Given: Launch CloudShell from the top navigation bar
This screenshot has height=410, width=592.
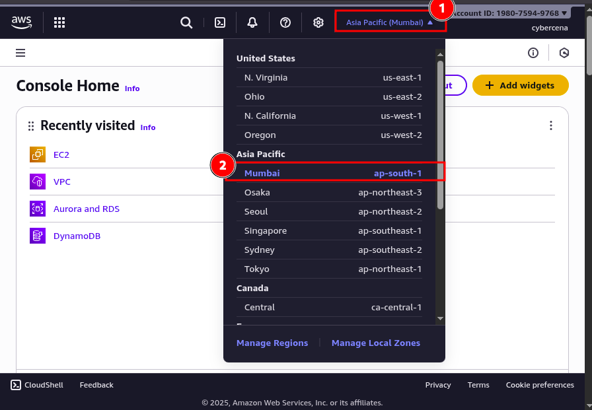Looking at the screenshot, I should [220, 22].
